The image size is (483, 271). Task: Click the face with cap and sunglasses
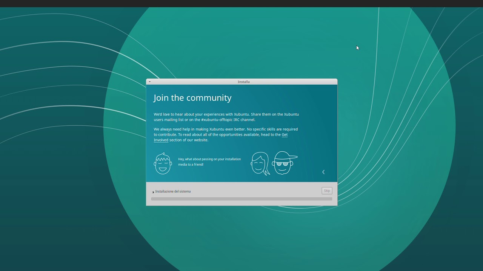tap(285, 163)
